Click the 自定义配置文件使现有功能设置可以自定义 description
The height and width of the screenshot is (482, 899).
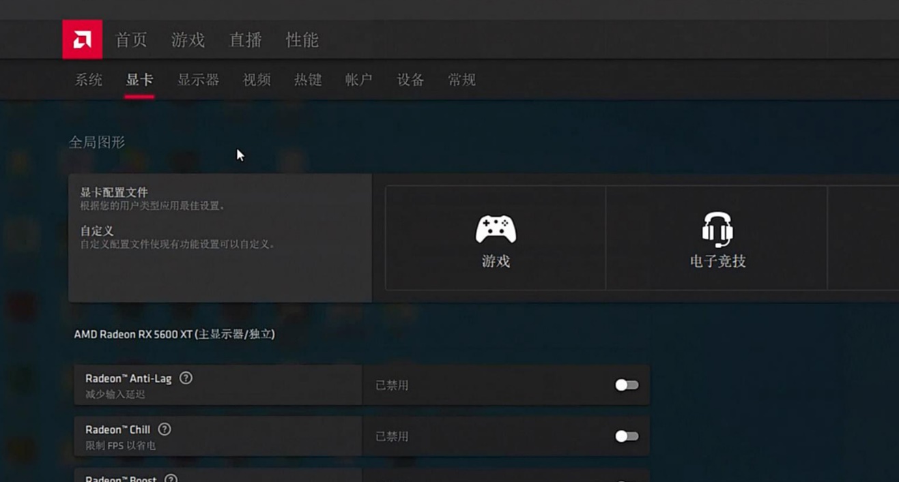pos(178,244)
